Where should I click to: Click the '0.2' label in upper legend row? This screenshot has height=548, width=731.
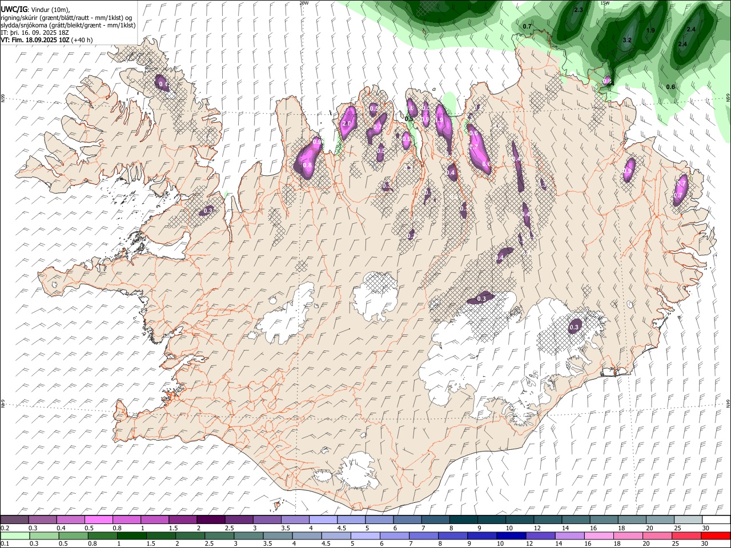pyautogui.click(x=5, y=528)
